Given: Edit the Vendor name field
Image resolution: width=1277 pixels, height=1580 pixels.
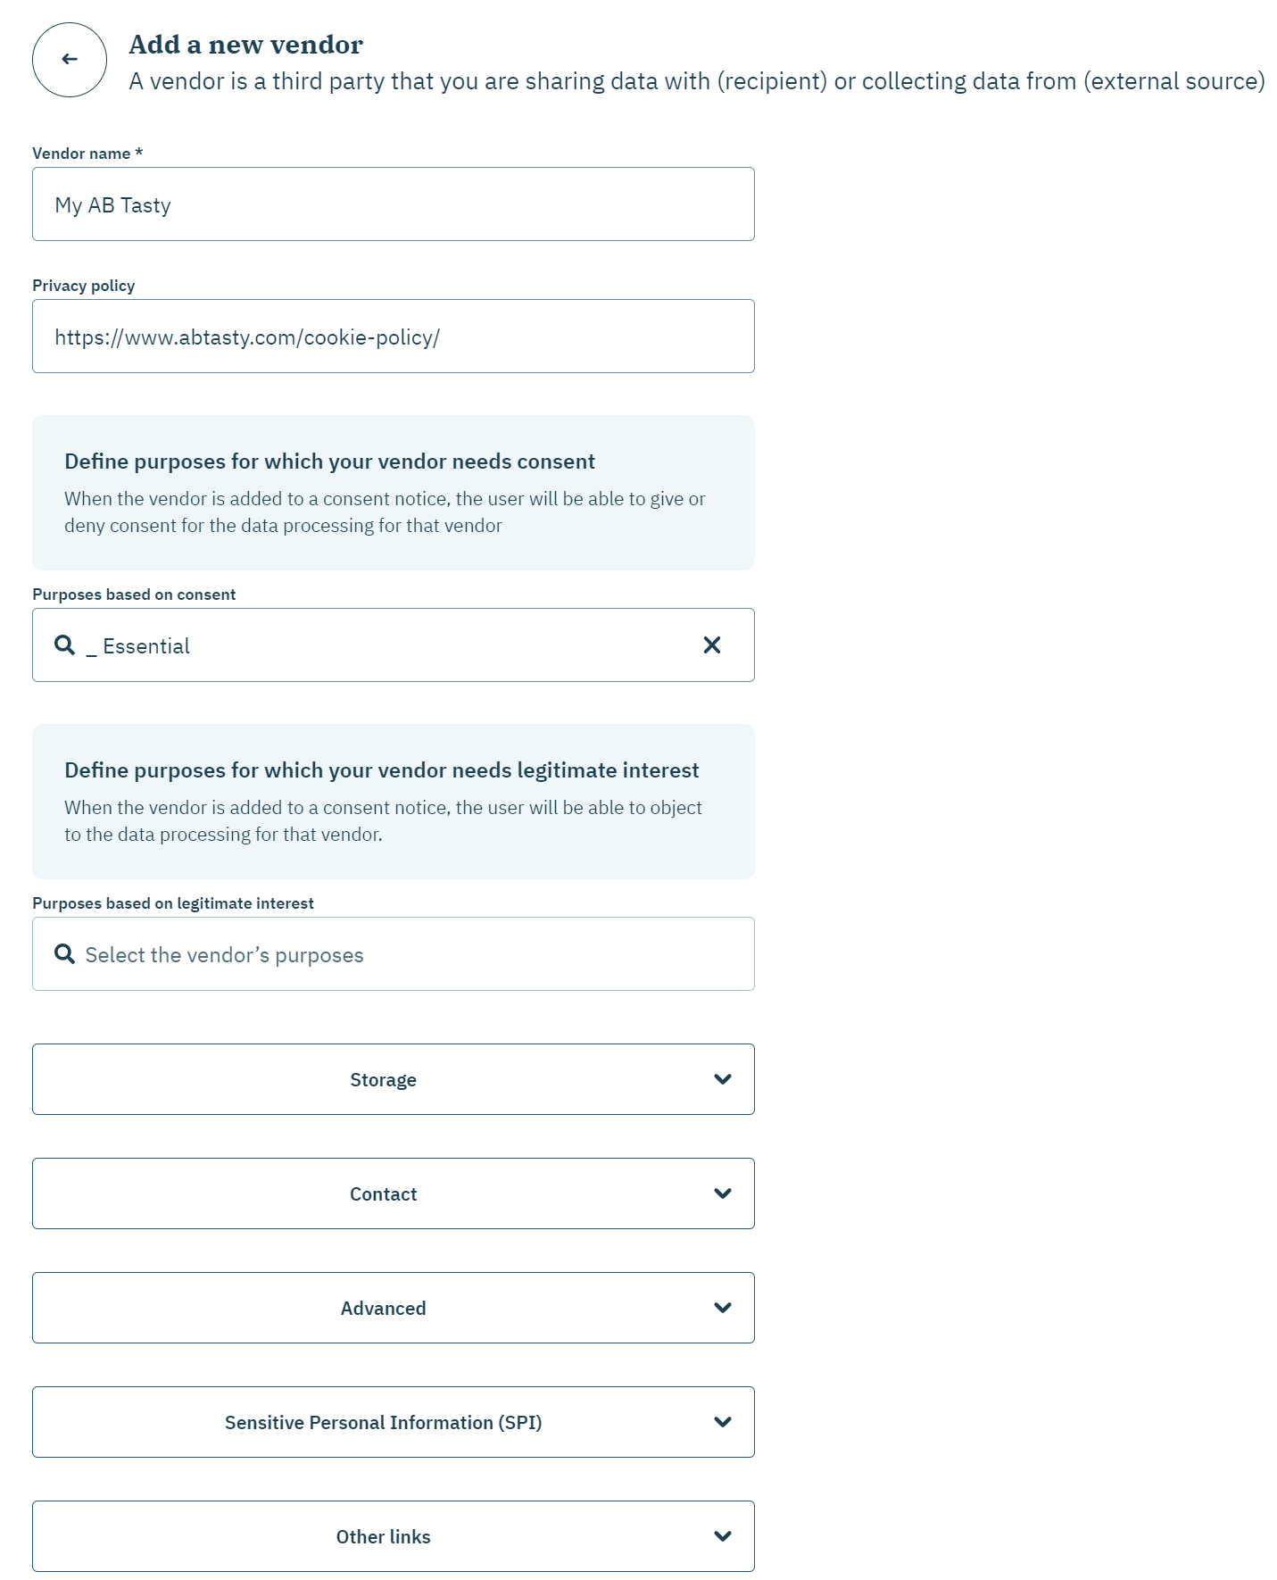Looking at the screenshot, I should [x=393, y=204].
